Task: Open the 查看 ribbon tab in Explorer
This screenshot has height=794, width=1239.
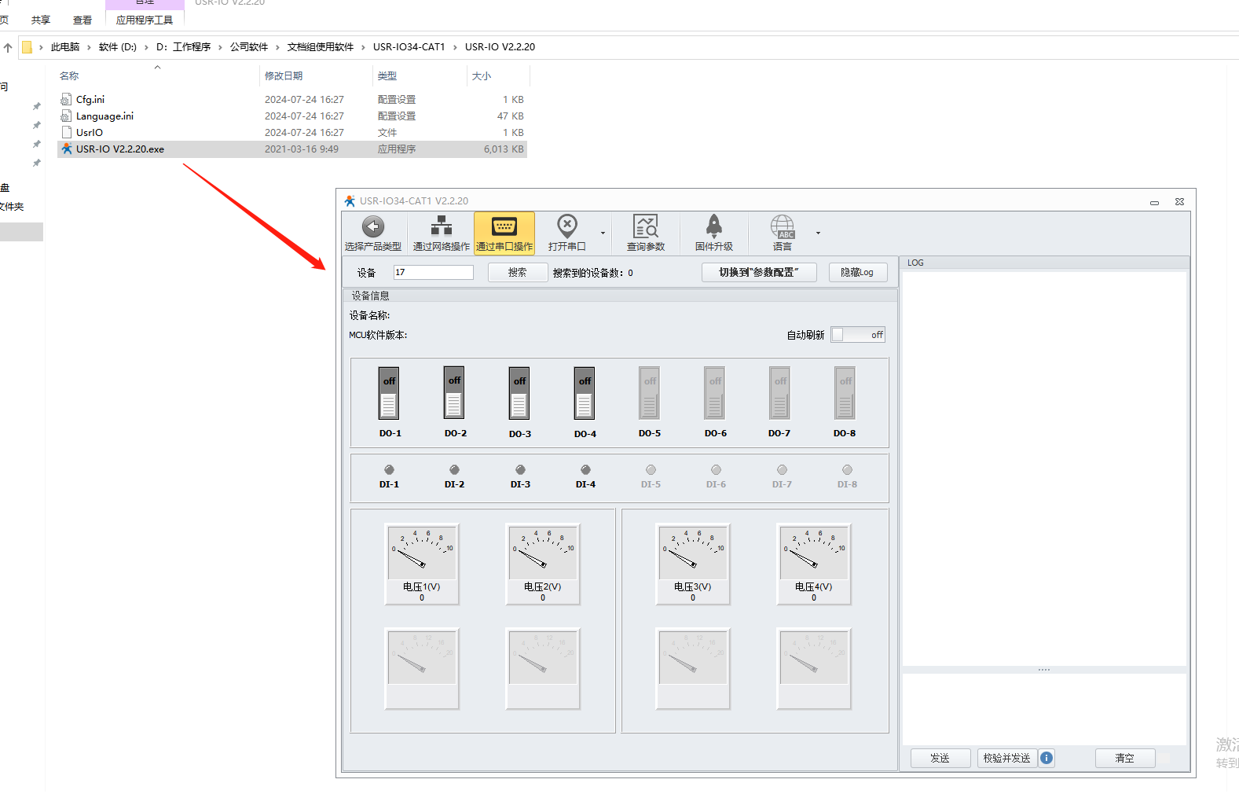Action: (82, 20)
